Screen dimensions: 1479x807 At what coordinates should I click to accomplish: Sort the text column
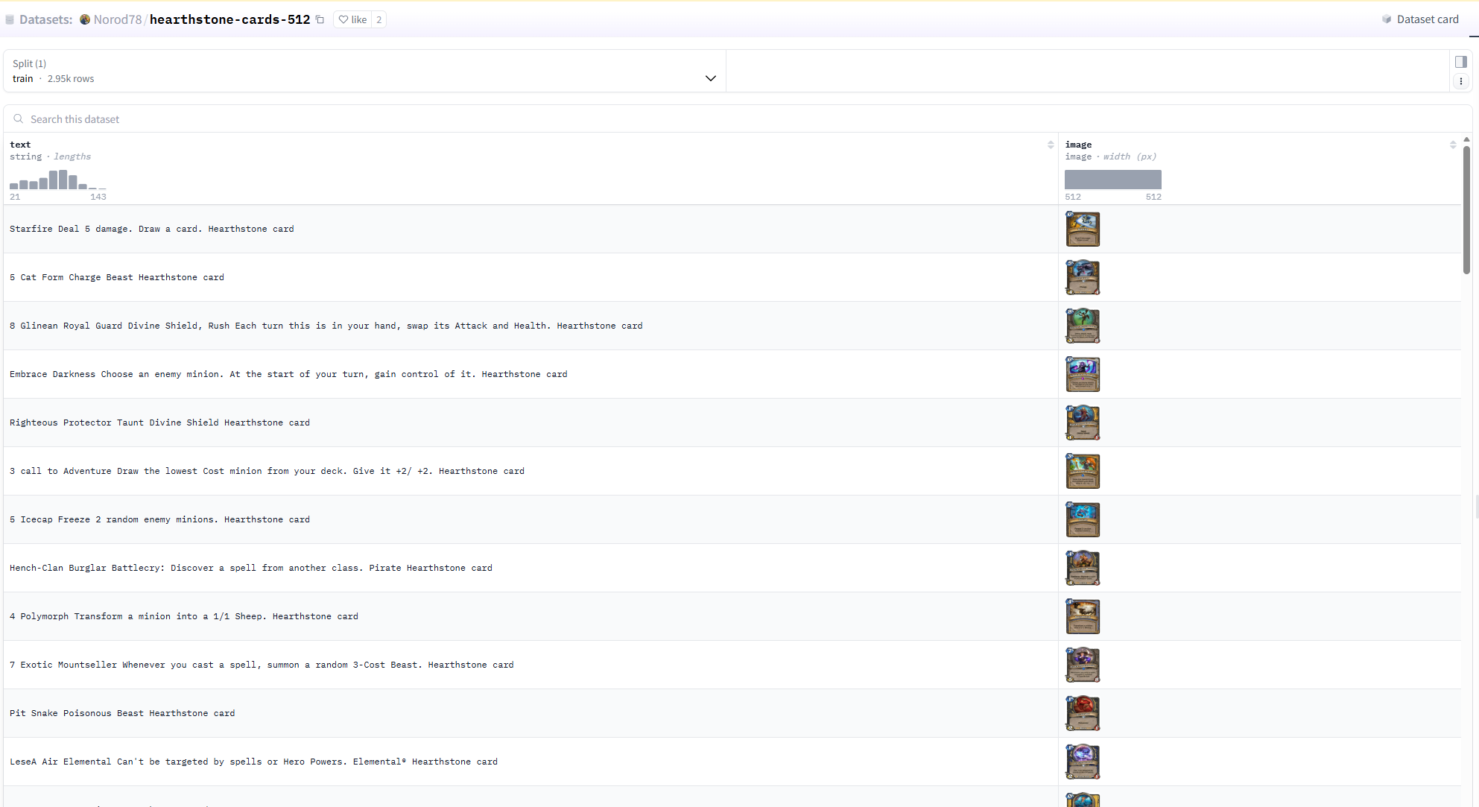(x=1051, y=145)
